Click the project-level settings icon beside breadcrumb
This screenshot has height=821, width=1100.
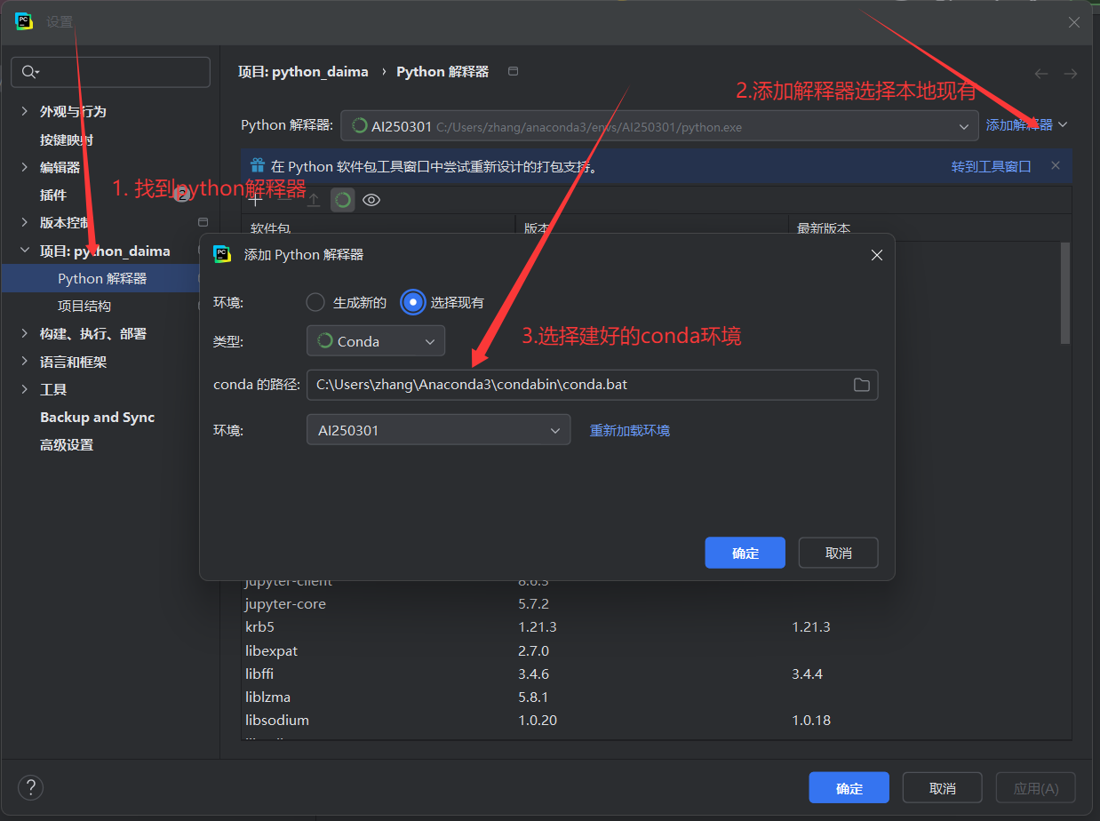pyautogui.click(x=513, y=71)
